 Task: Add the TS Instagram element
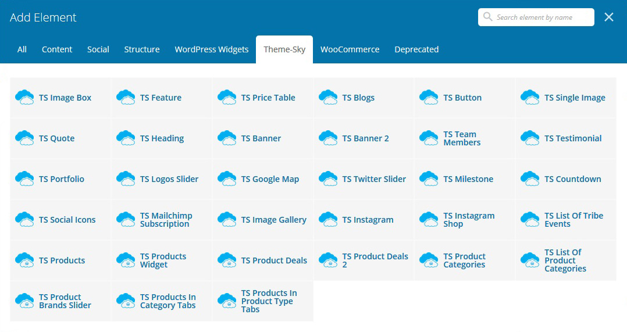(x=364, y=220)
